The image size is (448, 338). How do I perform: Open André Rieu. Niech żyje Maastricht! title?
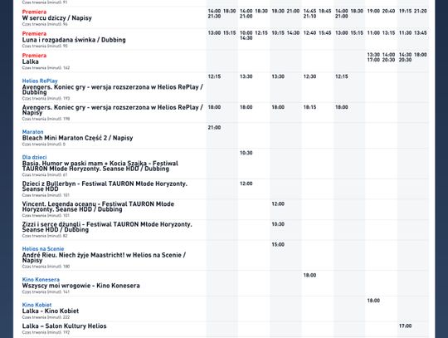[x=104, y=257]
